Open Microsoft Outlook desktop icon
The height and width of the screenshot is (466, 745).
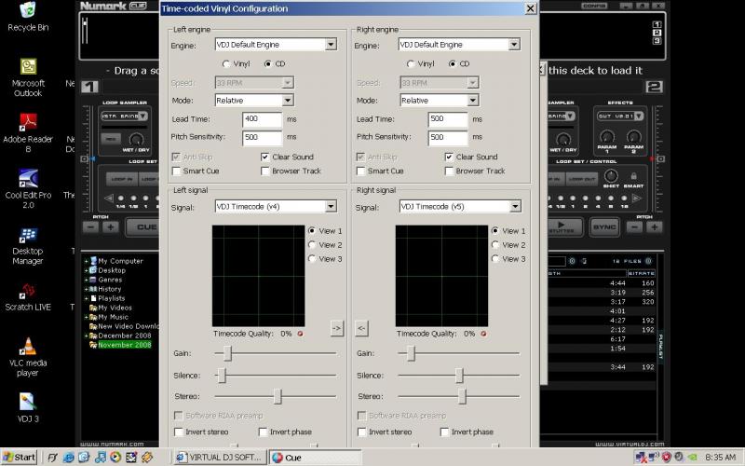(x=28, y=77)
